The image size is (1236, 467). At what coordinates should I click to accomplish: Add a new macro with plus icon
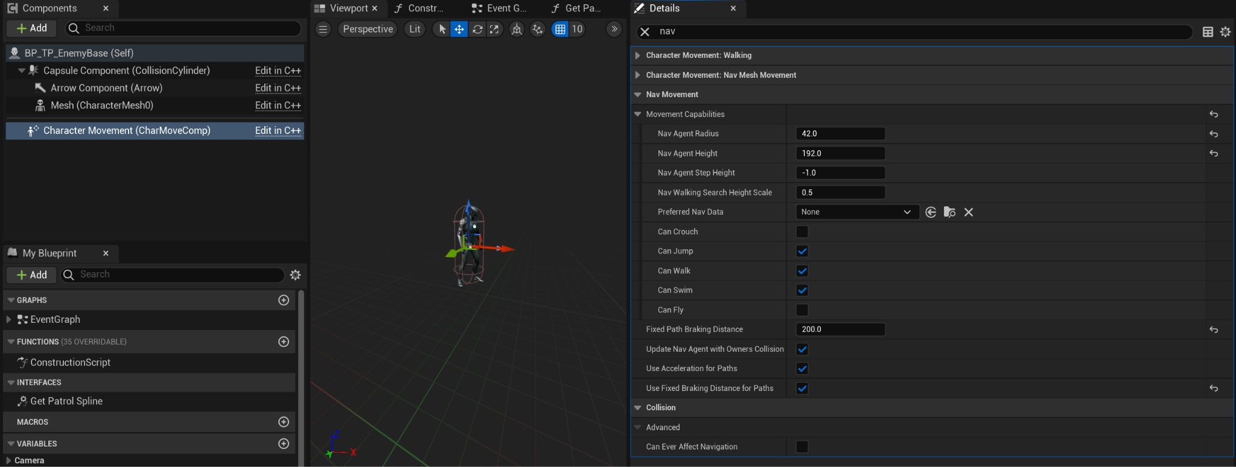[284, 422]
